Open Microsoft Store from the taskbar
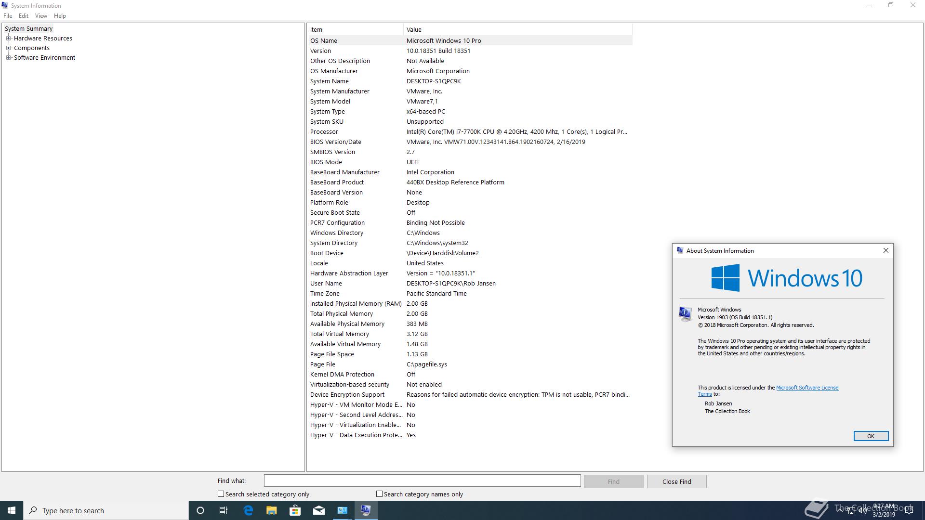 295,510
